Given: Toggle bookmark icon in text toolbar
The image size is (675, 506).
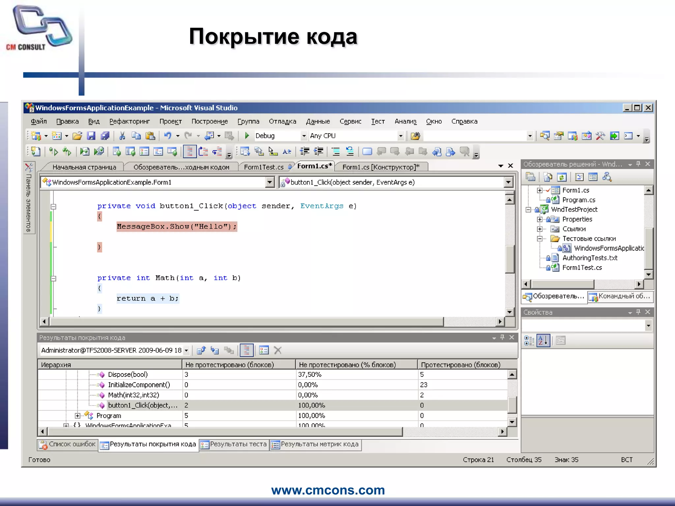Looking at the screenshot, I should click(x=367, y=152).
